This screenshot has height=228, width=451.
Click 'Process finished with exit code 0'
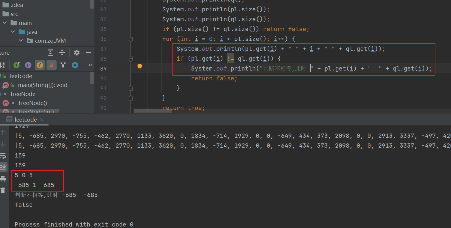point(74,224)
